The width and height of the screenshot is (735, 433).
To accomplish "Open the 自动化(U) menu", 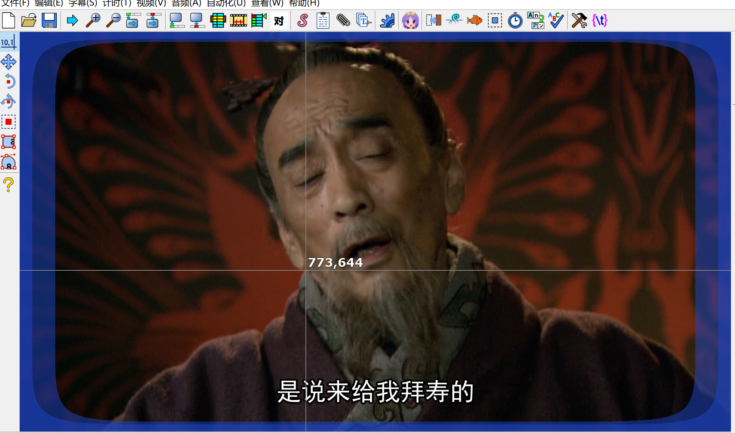I will coord(226,3).
